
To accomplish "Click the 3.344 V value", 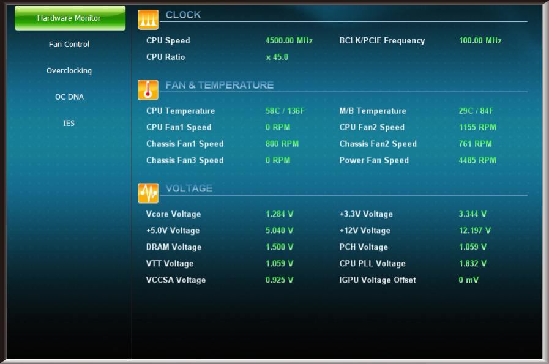I will click(472, 214).
